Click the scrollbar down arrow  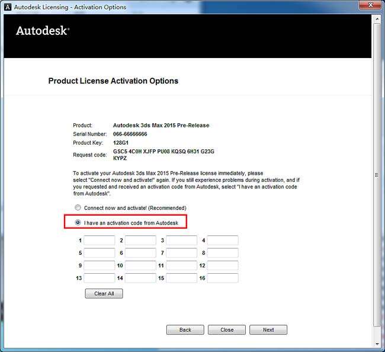point(377,343)
